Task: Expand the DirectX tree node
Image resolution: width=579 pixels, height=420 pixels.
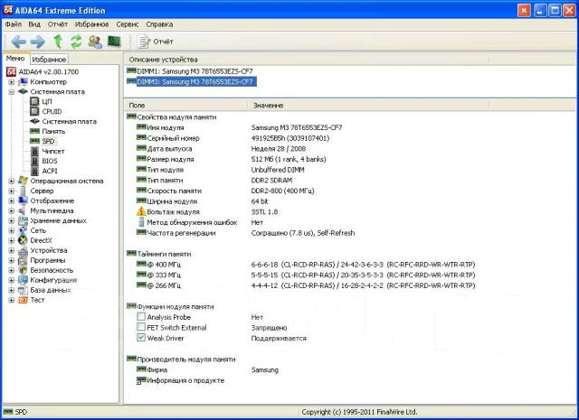Action: 12,240
